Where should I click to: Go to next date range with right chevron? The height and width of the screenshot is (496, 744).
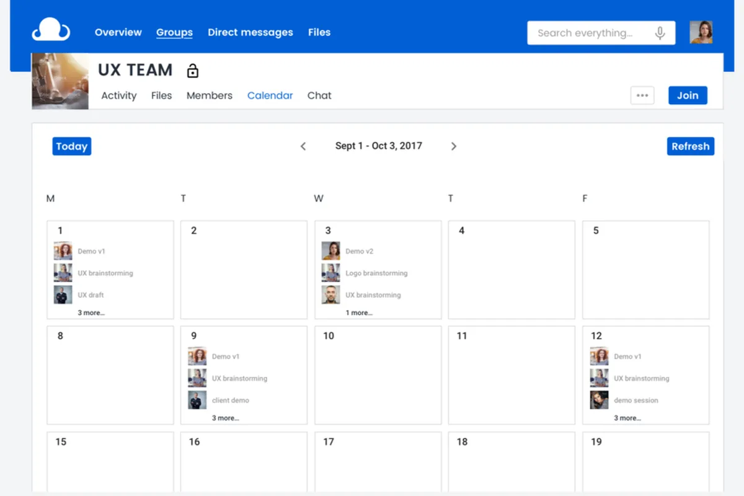coord(454,146)
